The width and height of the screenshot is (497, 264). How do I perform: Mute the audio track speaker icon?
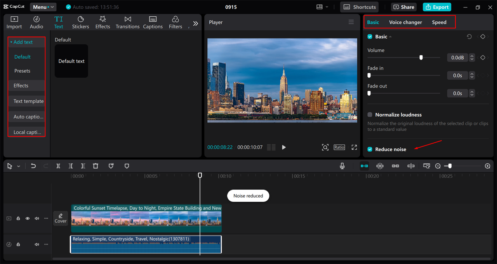click(37, 245)
